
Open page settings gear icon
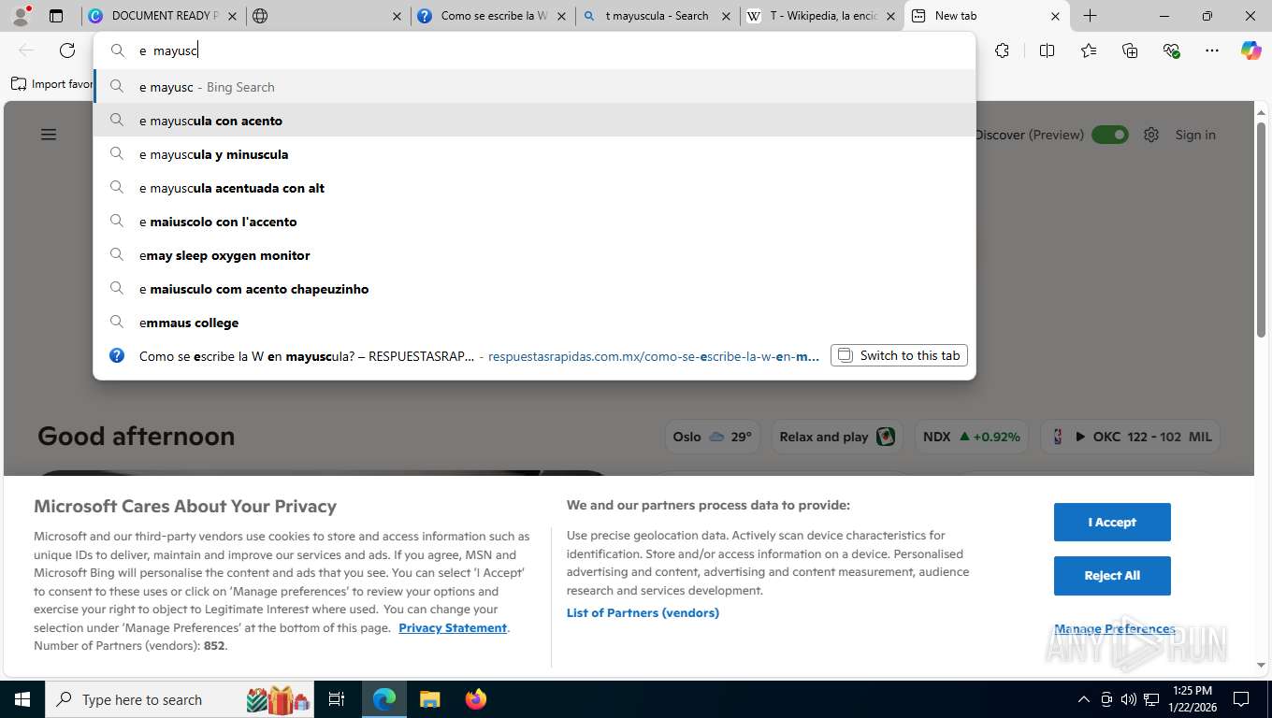tap(1151, 135)
